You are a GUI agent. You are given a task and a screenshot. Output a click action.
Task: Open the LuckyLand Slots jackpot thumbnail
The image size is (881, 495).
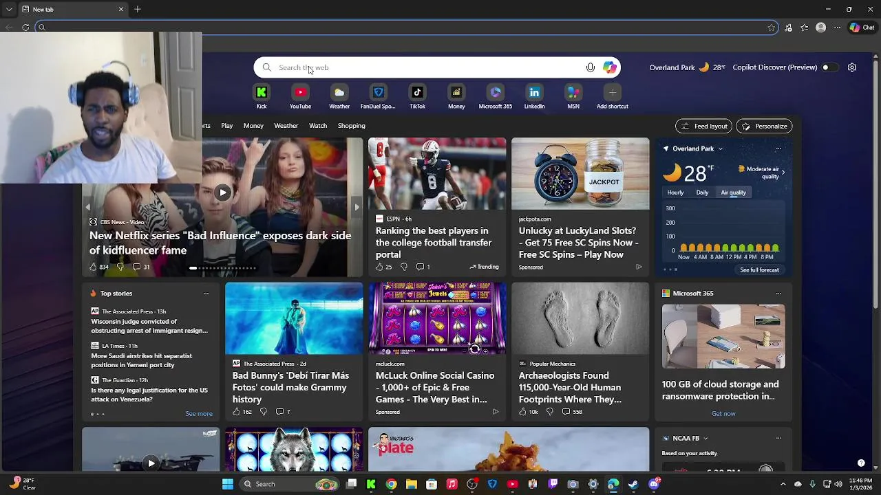pos(580,173)
